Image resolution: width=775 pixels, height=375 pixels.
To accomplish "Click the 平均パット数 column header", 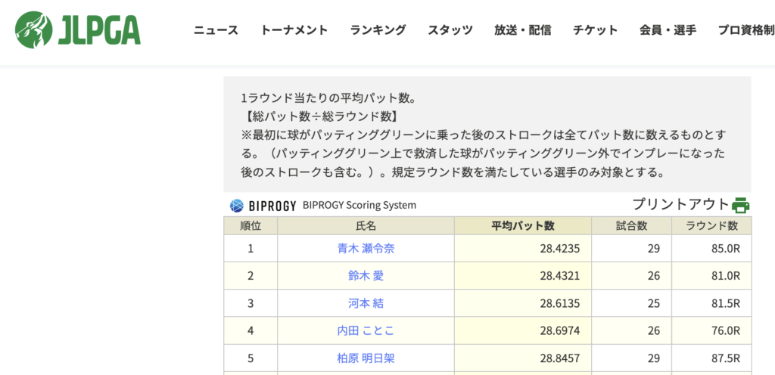I will (522, 225).
